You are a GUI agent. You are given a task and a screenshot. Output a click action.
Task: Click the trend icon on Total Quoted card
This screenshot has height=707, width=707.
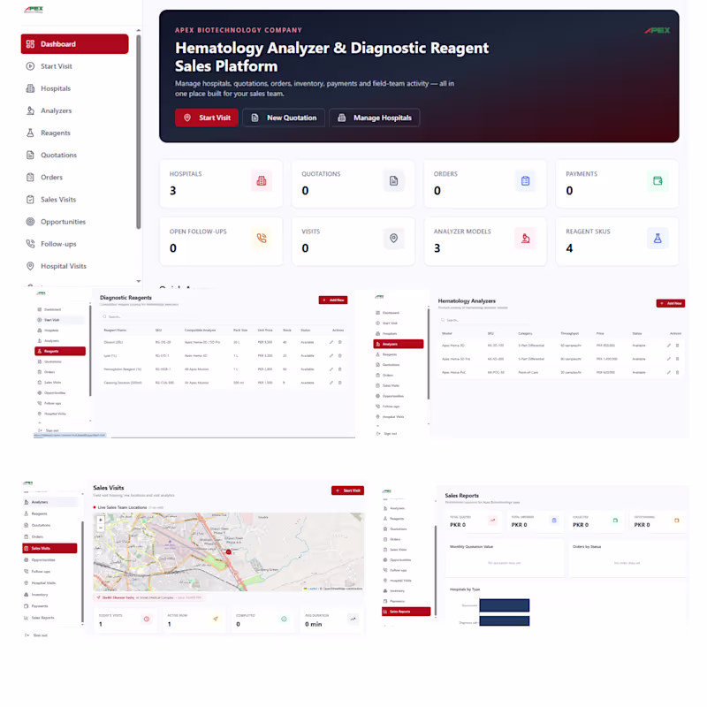(x=493, y=521)
